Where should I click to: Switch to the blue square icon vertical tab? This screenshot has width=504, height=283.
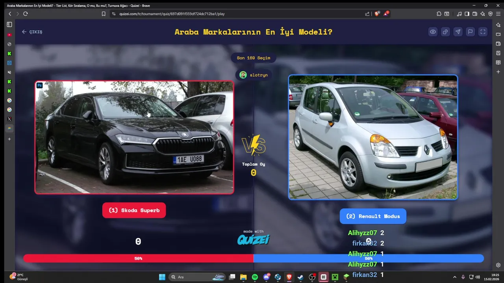coord(9,63)
